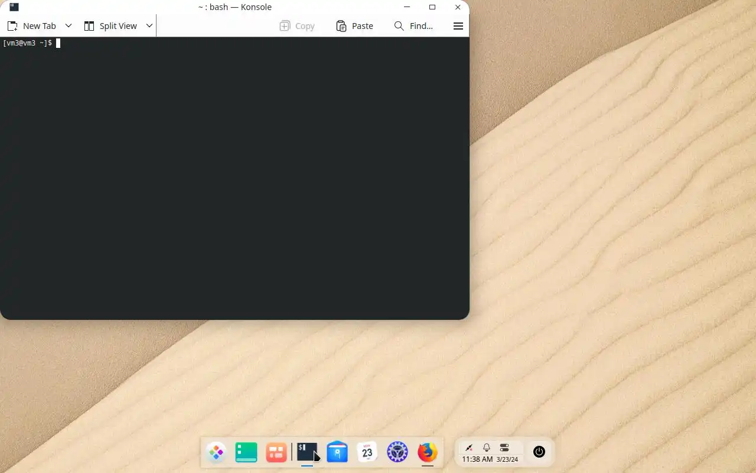The image size is (756, 473).
Task: Expand the New Tab dropdown arrow
Action: [69, 26]
